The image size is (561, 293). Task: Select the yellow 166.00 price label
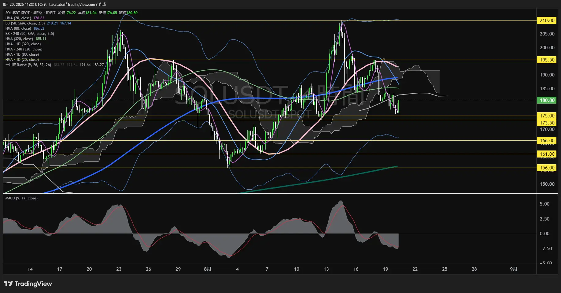[x=547, y=141]
